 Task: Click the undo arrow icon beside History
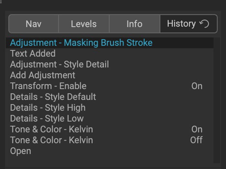click(204, 24)
